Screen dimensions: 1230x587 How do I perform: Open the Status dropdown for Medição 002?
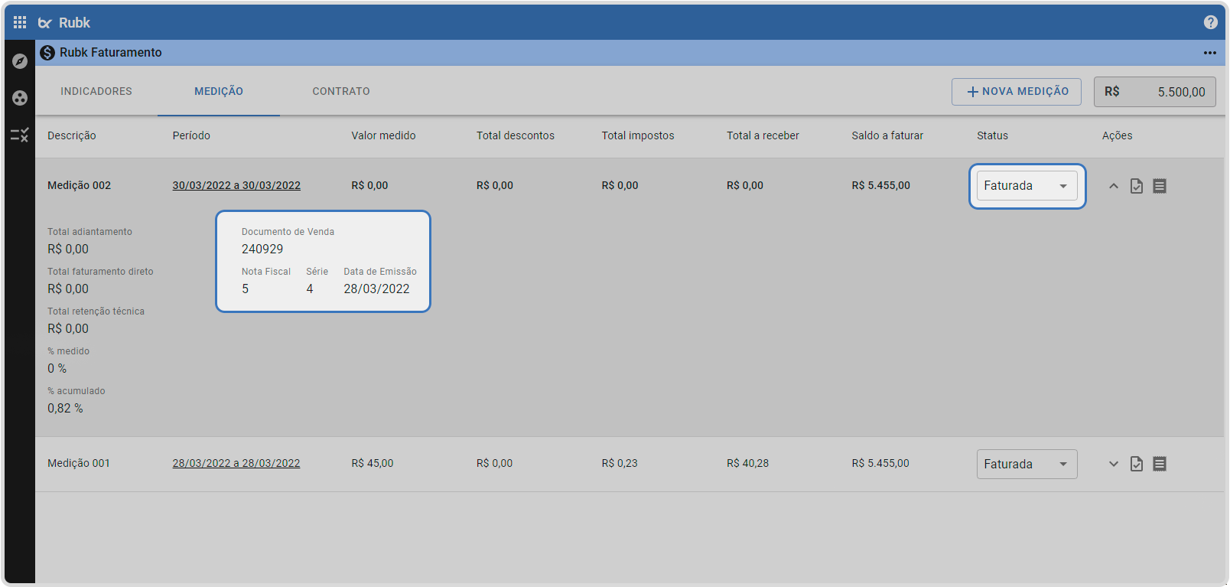coord(1027,186)
